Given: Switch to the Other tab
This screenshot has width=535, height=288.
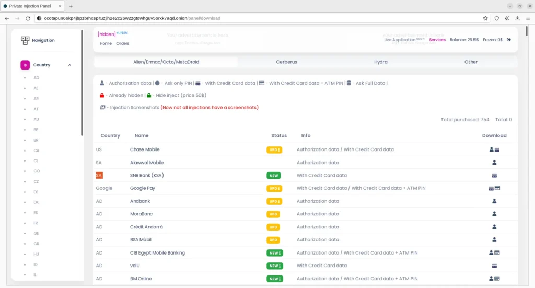Looking at the screenshot, I should coord(471,62).
